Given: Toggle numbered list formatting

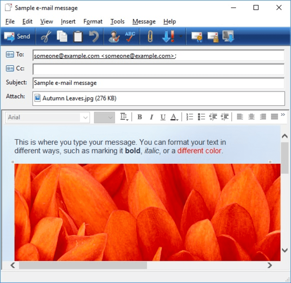Looking at the screenshot, I should (x=189, y=117).
